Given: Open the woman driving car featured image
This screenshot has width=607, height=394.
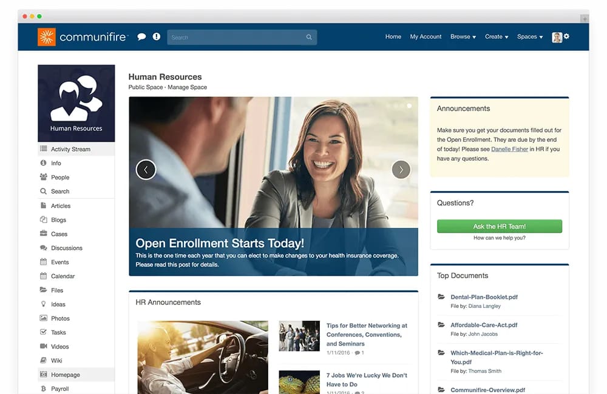Looking at the screenshot, I should click(x=203, y=357).
